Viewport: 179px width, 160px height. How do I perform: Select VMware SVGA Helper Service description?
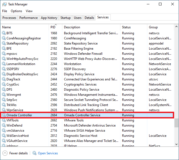tap(84, 131)
